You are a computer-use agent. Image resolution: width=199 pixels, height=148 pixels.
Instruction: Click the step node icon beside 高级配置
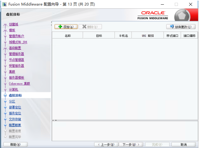pos(5,48)
